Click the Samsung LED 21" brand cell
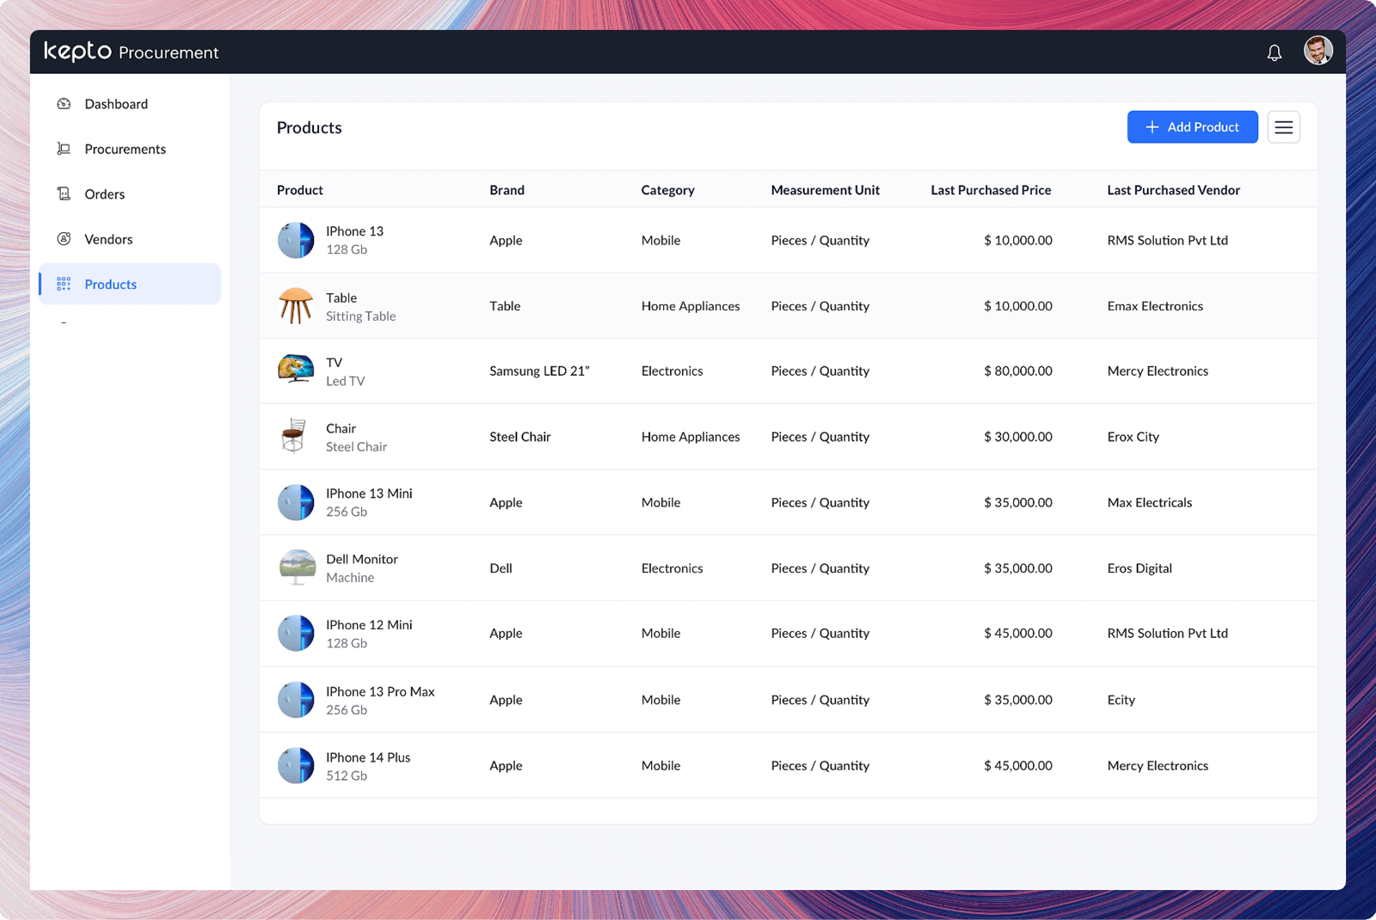The image size is (1376, 920). pos(539,371)
